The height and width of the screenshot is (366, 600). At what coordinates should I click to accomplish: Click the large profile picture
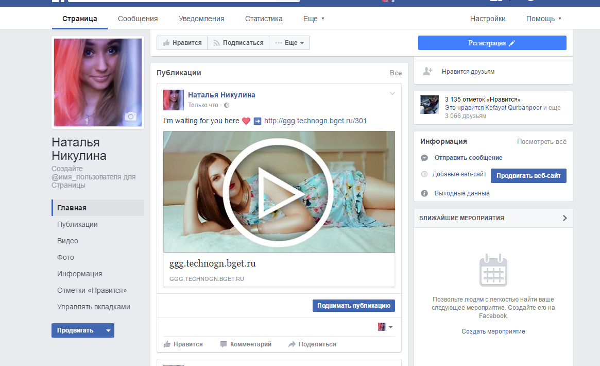coord(98,82)
